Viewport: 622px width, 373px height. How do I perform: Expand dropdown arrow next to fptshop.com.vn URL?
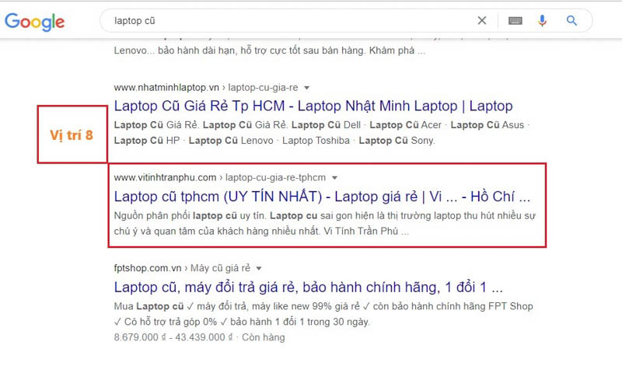259,268
